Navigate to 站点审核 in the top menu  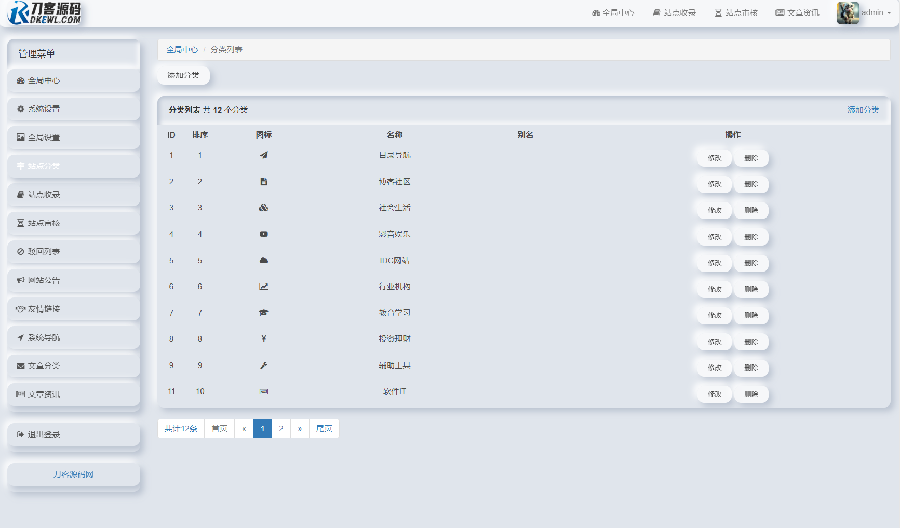(735, 12)
